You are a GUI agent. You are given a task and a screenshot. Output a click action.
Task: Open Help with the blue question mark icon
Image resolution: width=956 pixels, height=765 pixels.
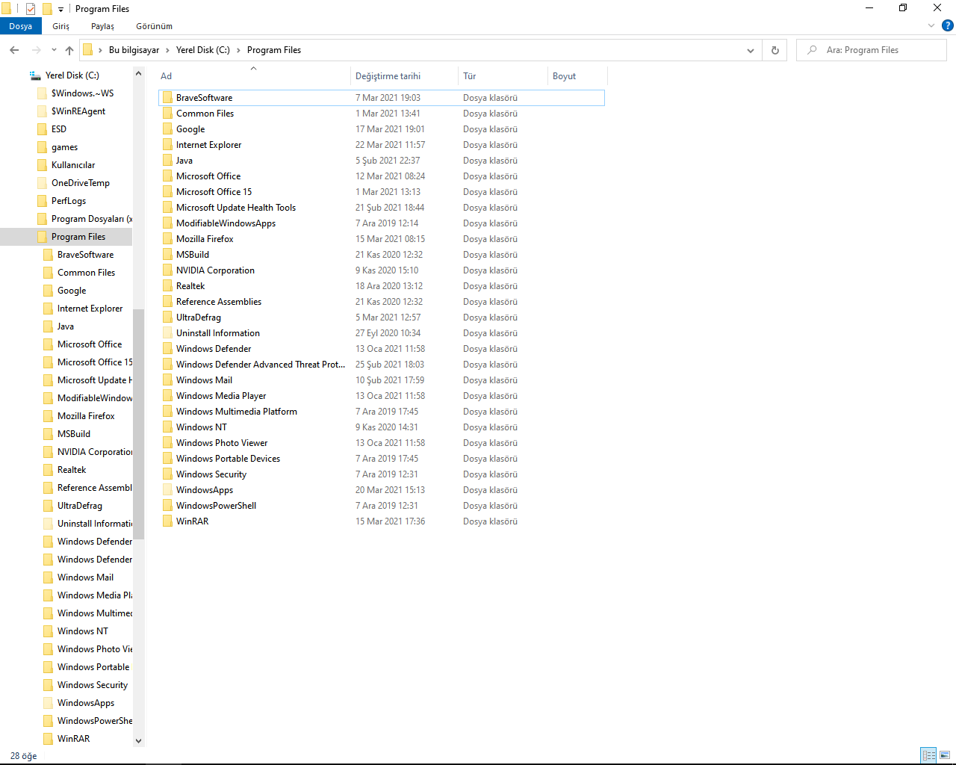point(948,26)
